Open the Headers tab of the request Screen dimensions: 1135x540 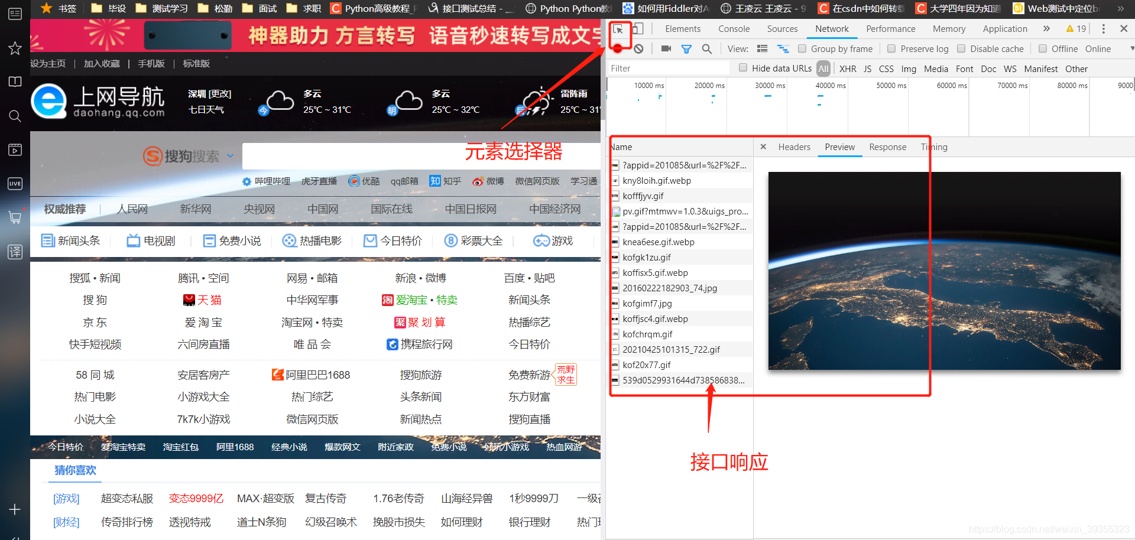point(794,147)
